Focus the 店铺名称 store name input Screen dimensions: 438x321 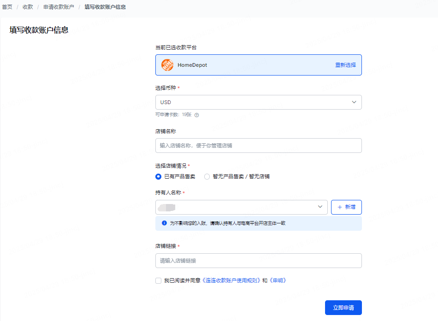(x=258, y=146)
